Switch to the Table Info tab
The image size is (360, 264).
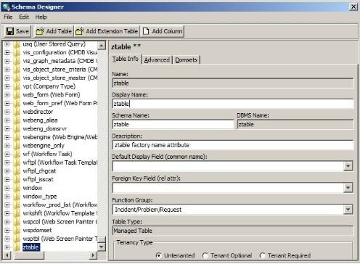click(x=126, y=59)
